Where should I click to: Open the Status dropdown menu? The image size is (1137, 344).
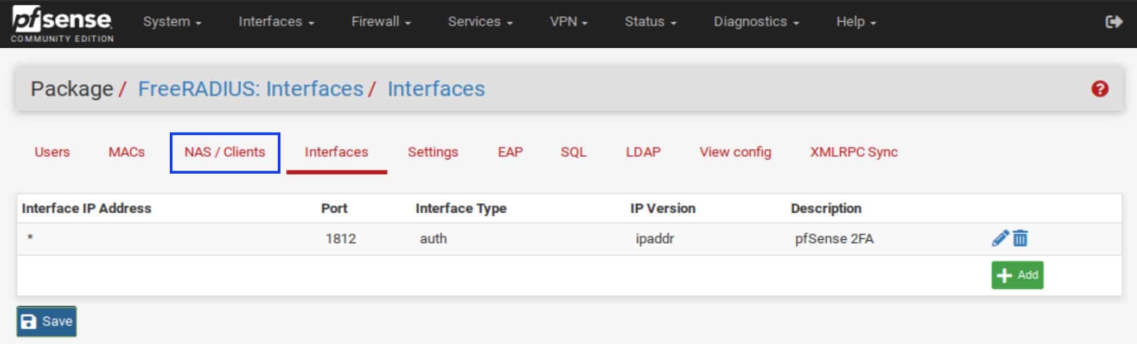650,22
